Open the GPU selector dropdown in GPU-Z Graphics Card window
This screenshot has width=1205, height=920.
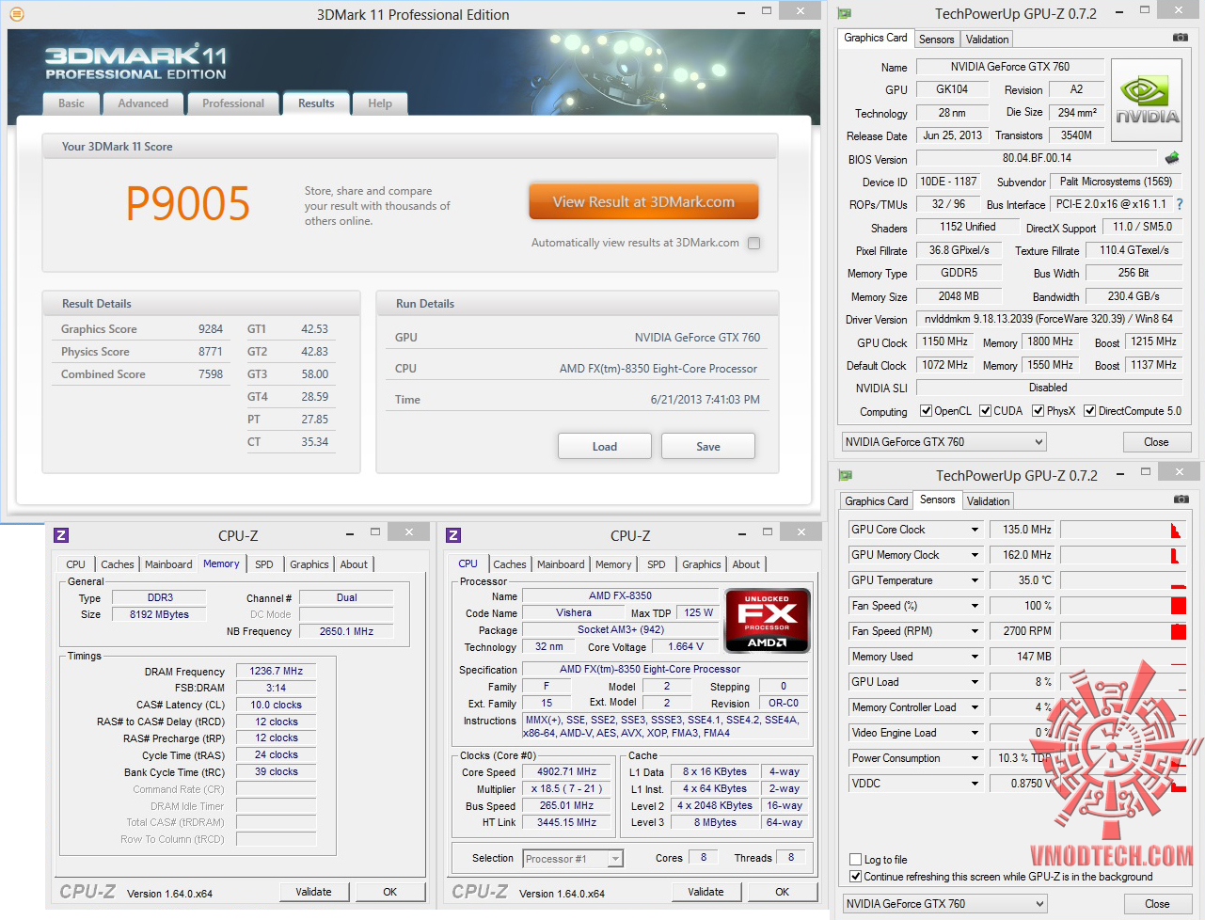click(x=943, y=442)
